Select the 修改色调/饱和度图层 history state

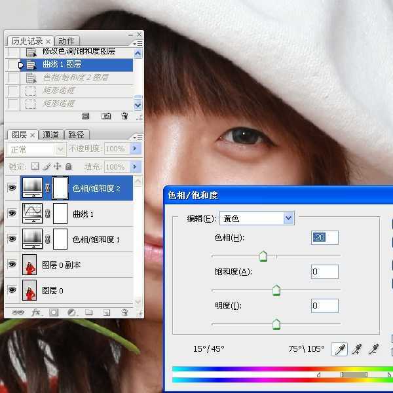coord(79,52)
